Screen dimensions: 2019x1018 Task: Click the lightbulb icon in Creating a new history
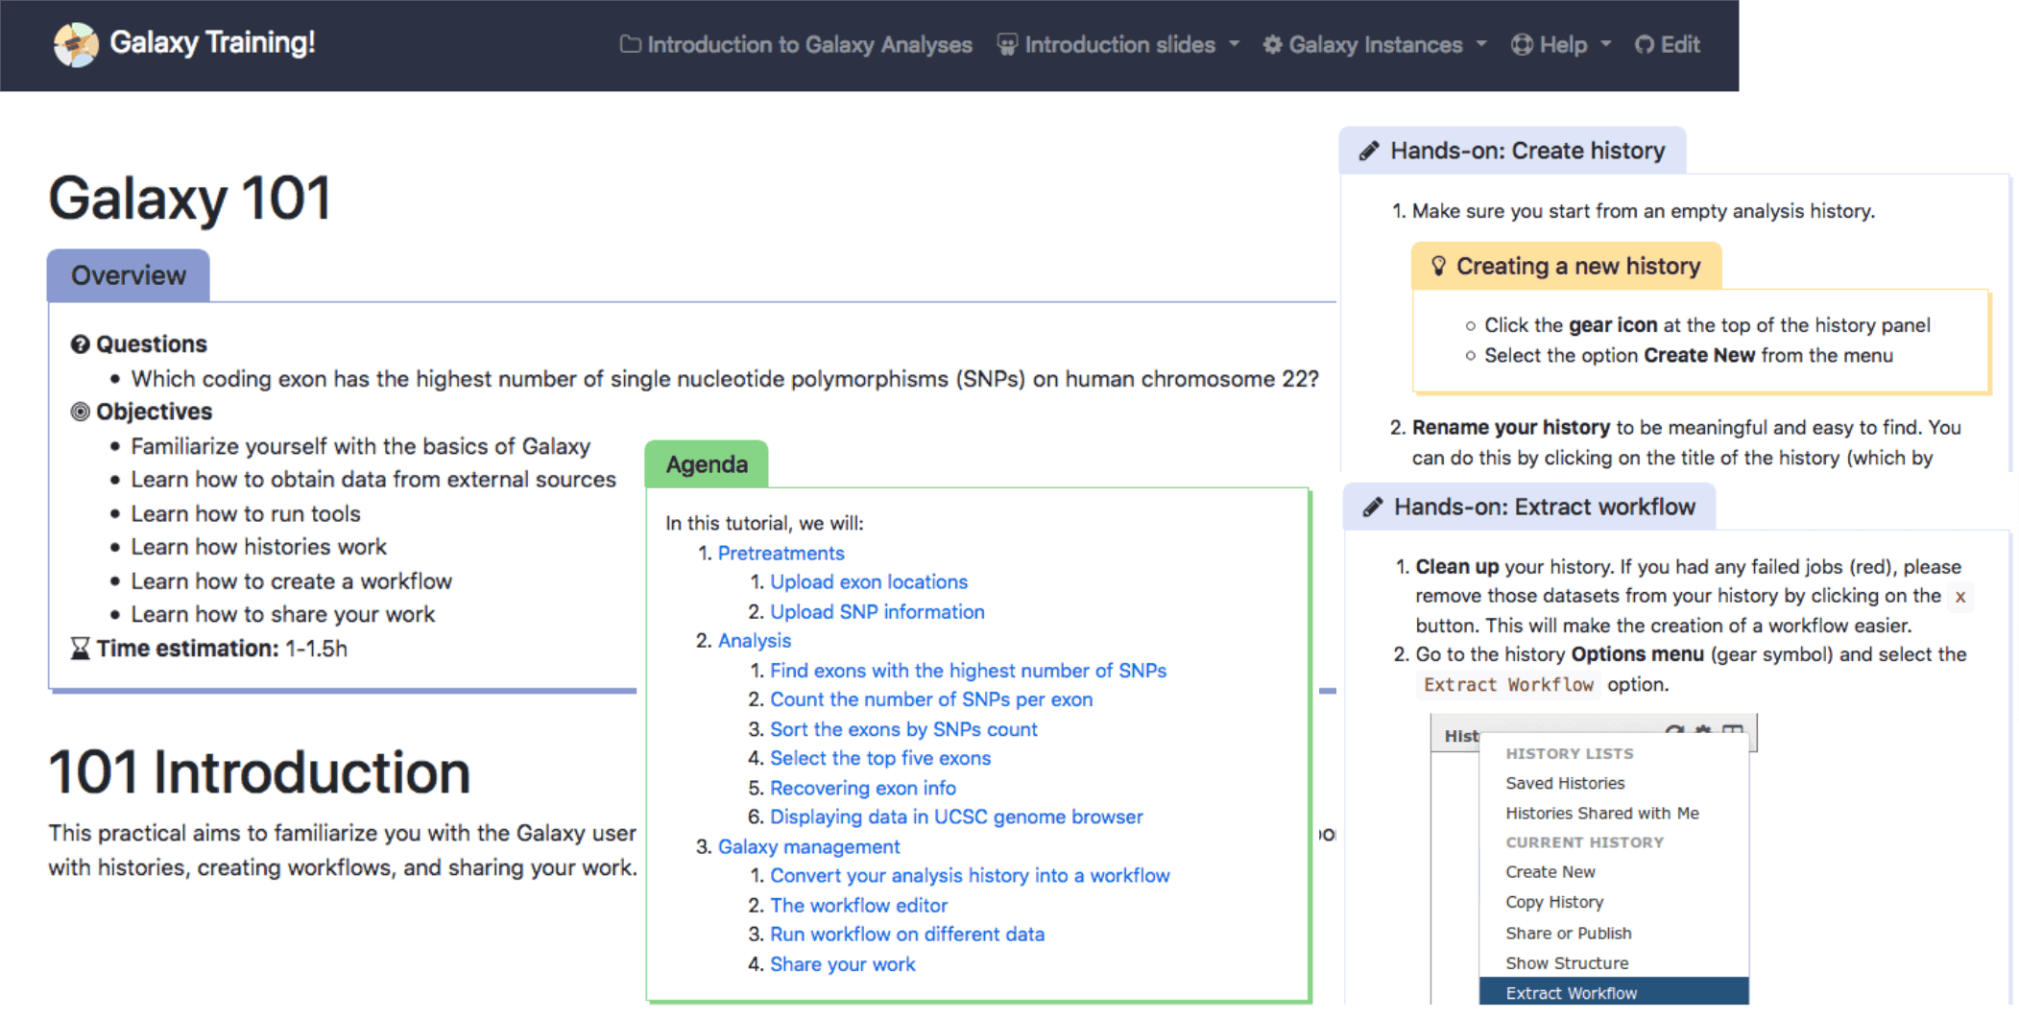(1438, 266)
